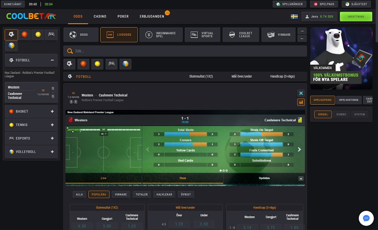
Task: Open Odds tab in main navigation
Action: tap(78, 16)
